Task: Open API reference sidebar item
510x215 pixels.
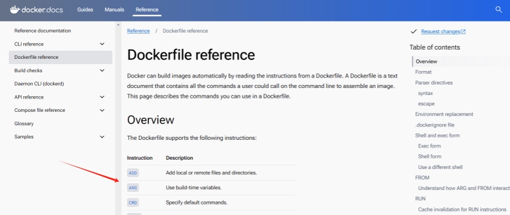Action: (29, 97)
